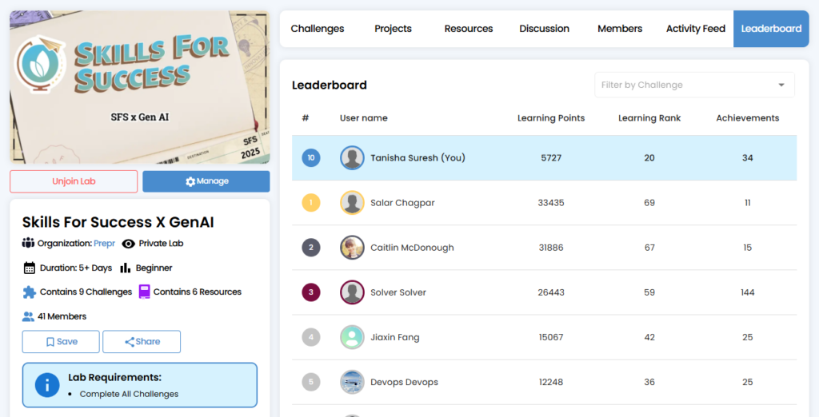
Task: Click the Complete All Challenges requirement
Action: click(129, 394)
